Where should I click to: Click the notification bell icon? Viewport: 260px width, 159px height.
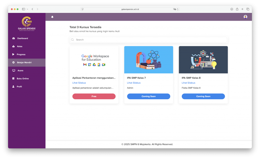coord(52,17)
